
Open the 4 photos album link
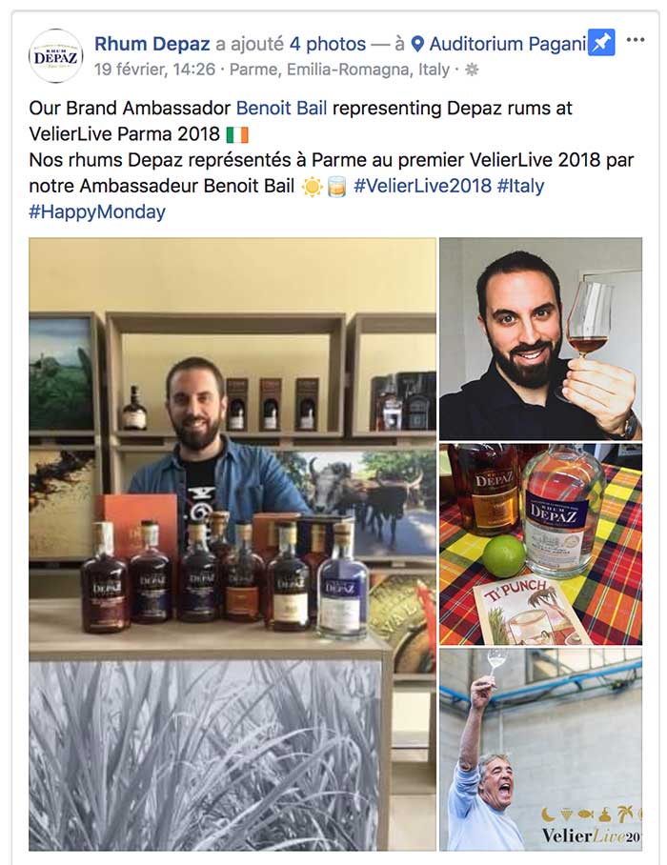[328, 44]
